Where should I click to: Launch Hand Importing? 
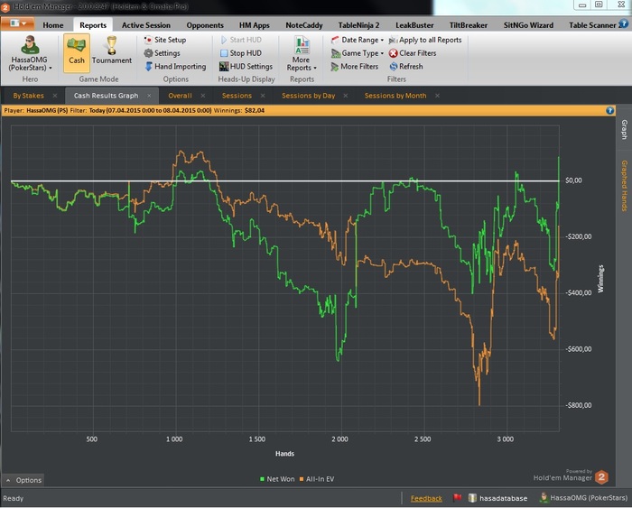(179, 67)
